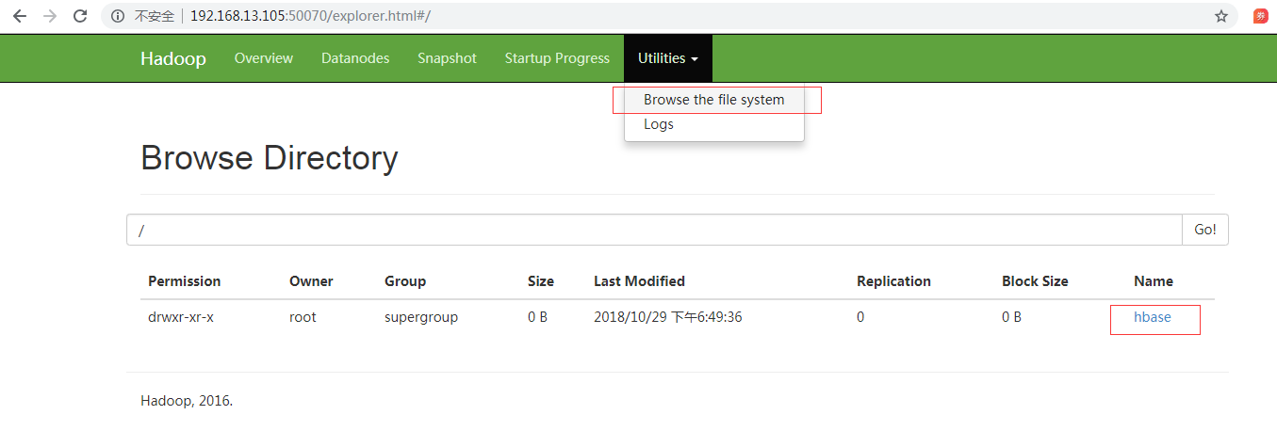This screenshot has width=1277, height=431.
Task: Choose Logs from the Utilities menu
Action: (x=659, y=124)
